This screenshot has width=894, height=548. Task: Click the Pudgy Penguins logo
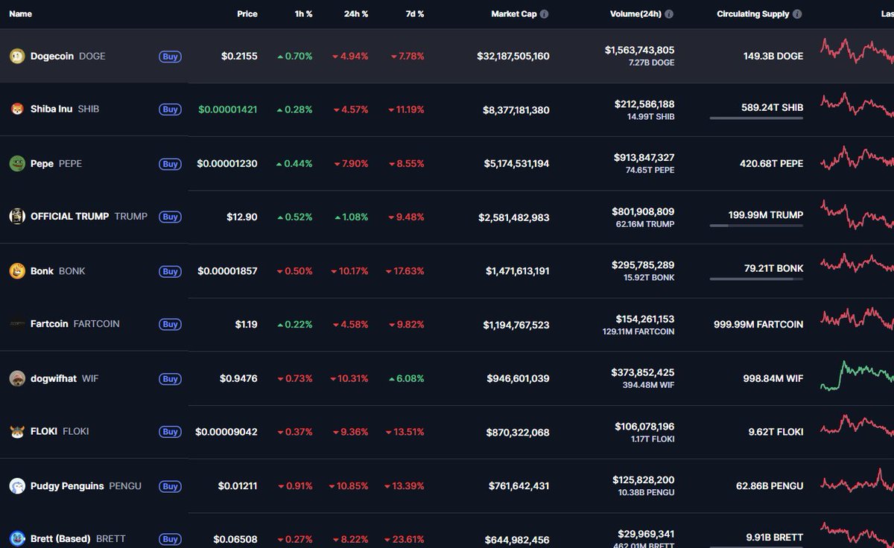(16, 486)
